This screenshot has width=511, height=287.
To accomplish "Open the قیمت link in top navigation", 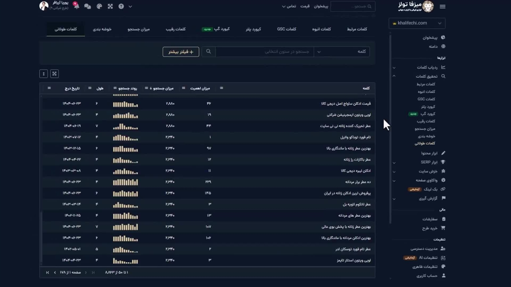I will coord(305,6).
